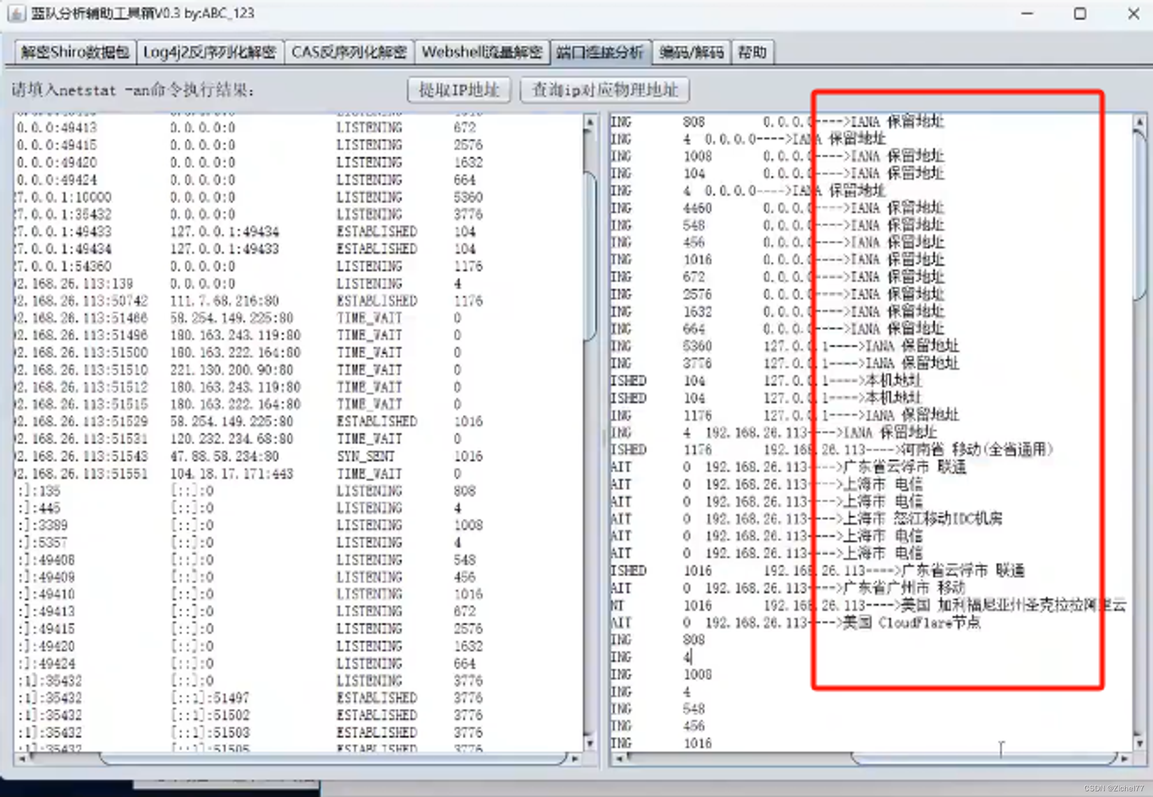The height and width of the screenshot is (797, 1153).
Task: Click right pane vertical scrollbar up arrow
Action: tap(1139, 122)
